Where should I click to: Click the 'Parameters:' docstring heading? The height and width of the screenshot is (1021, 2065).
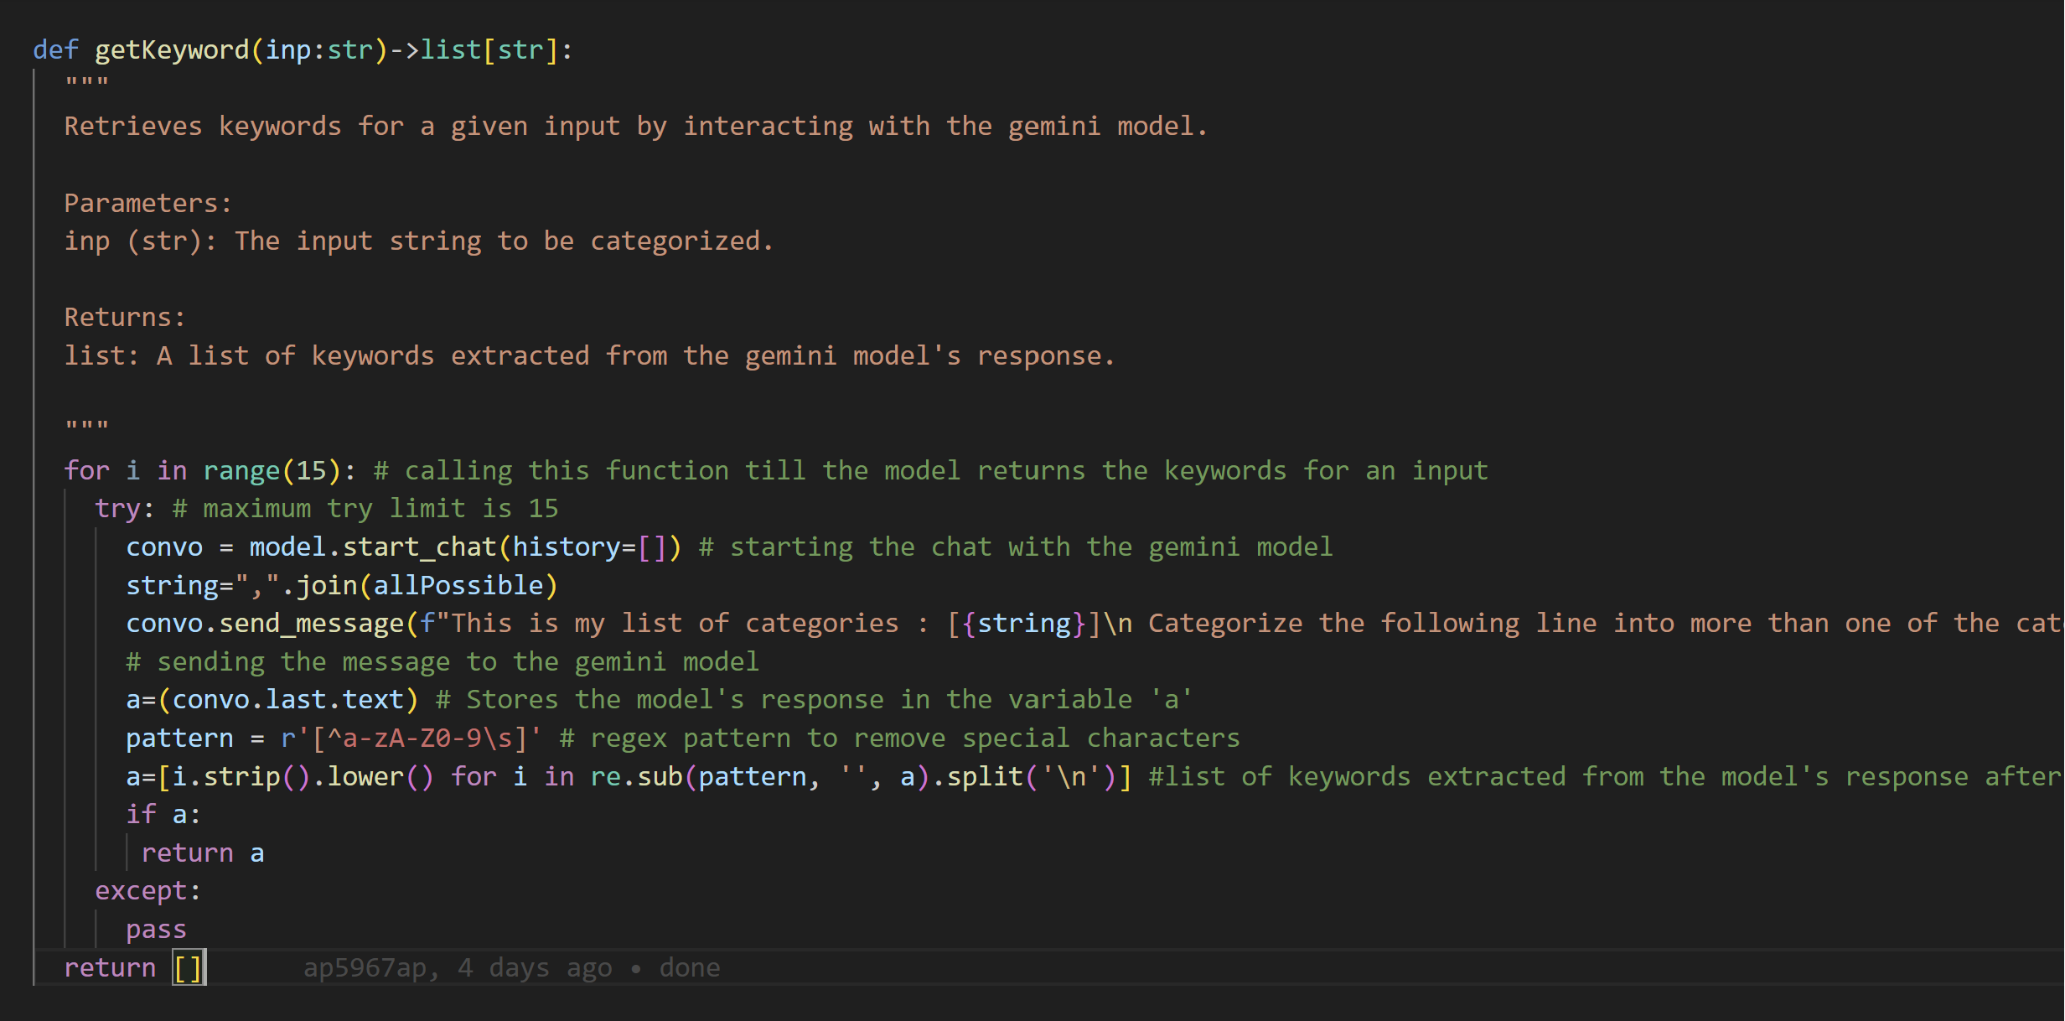tap(147, 203)
